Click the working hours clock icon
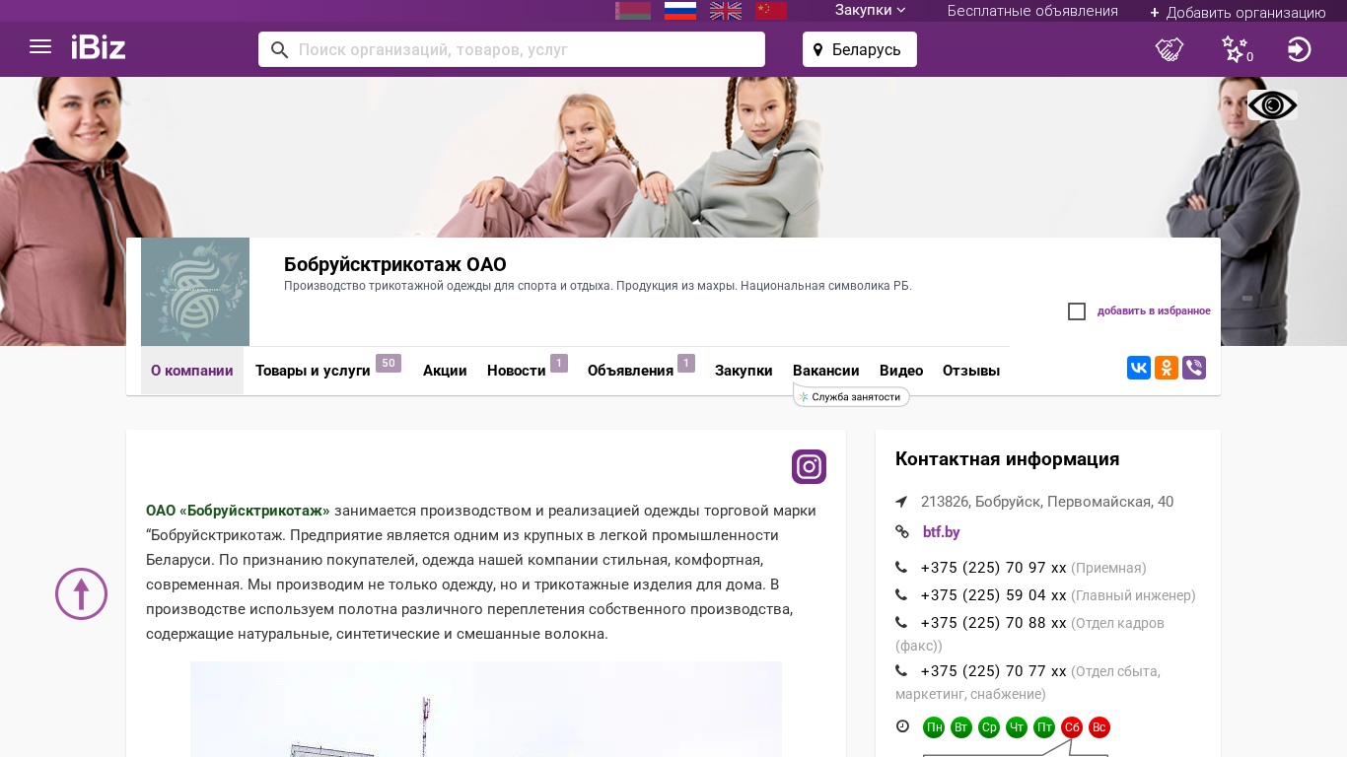1347x757 pixels. (x=902, y=726)
